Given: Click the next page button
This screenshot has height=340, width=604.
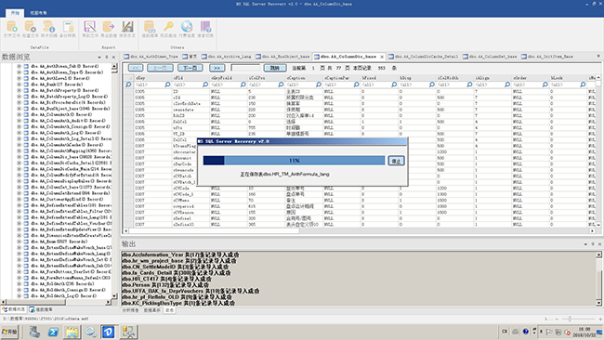Looking at the screenshot, I should [x=190, y=68].
